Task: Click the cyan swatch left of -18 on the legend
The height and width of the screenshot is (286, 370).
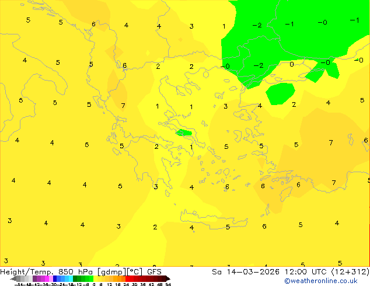Action: pyautogui.click(x=71, y=278)
